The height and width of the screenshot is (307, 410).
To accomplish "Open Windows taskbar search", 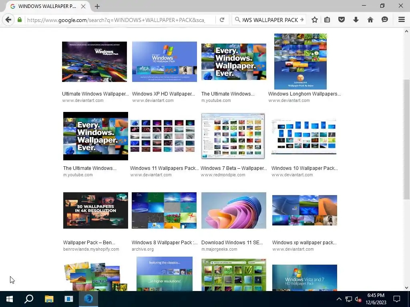I will coord(29,299).
